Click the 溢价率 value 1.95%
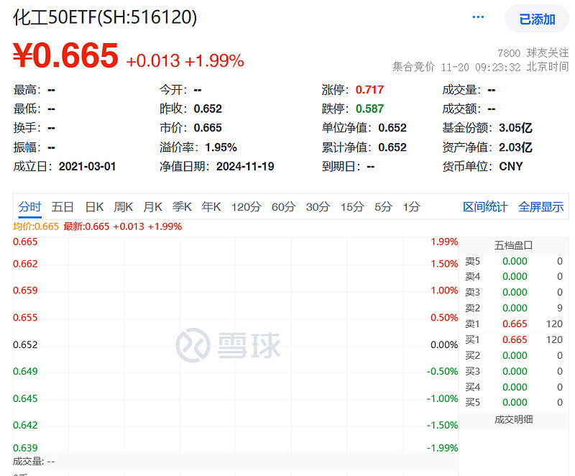Image resolution: width=575 pixels, height=476 pixels. [221, 147]
